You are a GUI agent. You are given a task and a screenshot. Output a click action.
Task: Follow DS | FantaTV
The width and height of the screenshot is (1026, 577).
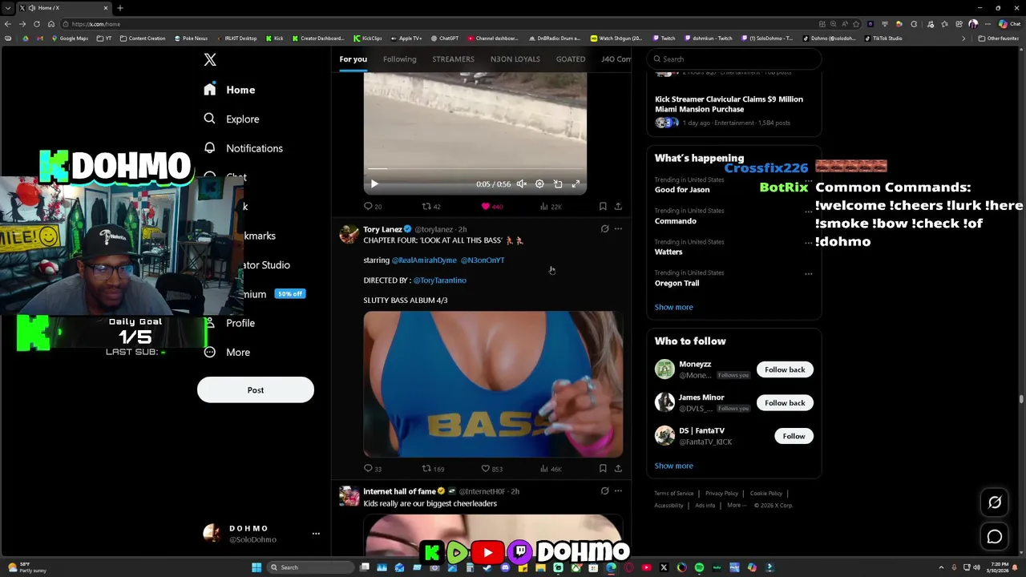(794, 436)
